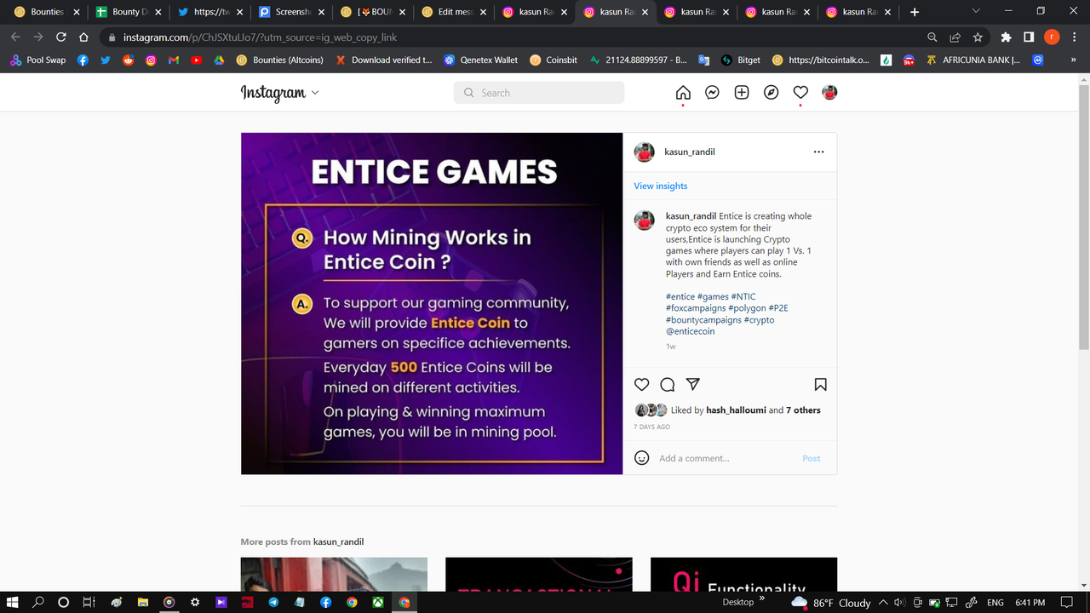Open Google Drive bookmark icon
The height and width of the screenshot is (613, 1090).
point(219,60)
